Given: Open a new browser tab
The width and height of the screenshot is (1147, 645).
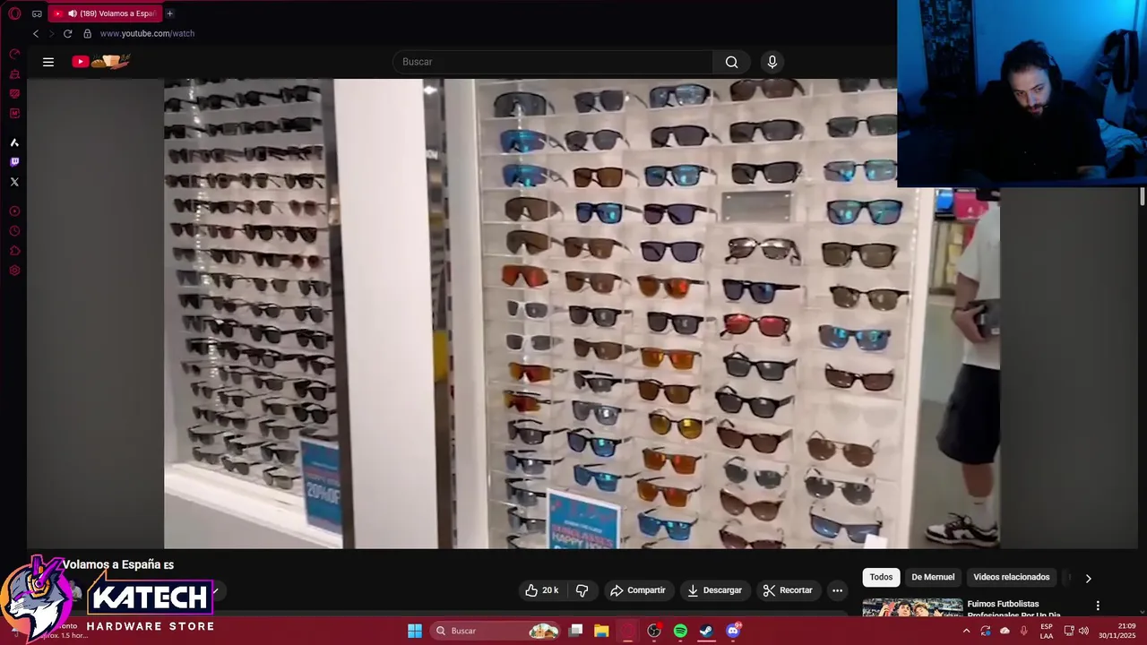Looking at the screenshot, I should click(169, 13).
